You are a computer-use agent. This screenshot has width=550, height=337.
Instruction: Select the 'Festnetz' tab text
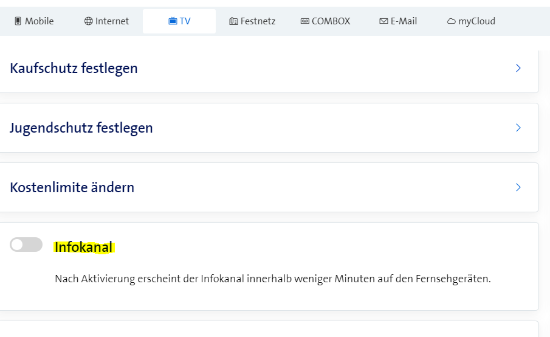click(x=258, y=21)
